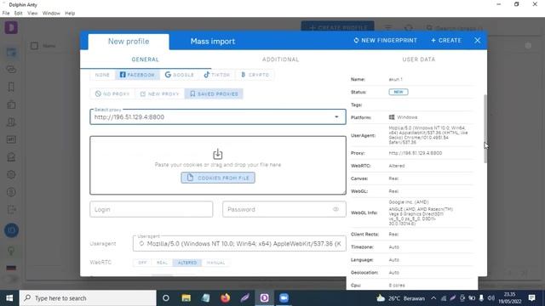Click the logout sidebar icon
The width and height of the screenshot is (545, 306).
11,210
